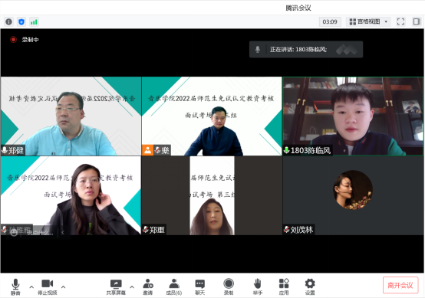Toggle meeting recording button
Screen dimensions: 425x298
229,287
